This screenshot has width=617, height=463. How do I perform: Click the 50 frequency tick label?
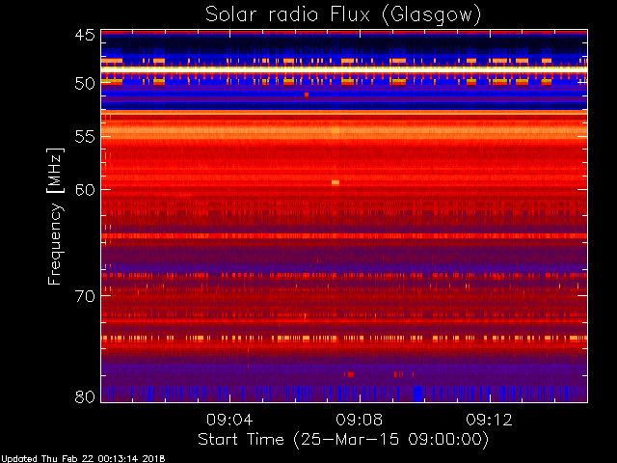coord(85,84)
